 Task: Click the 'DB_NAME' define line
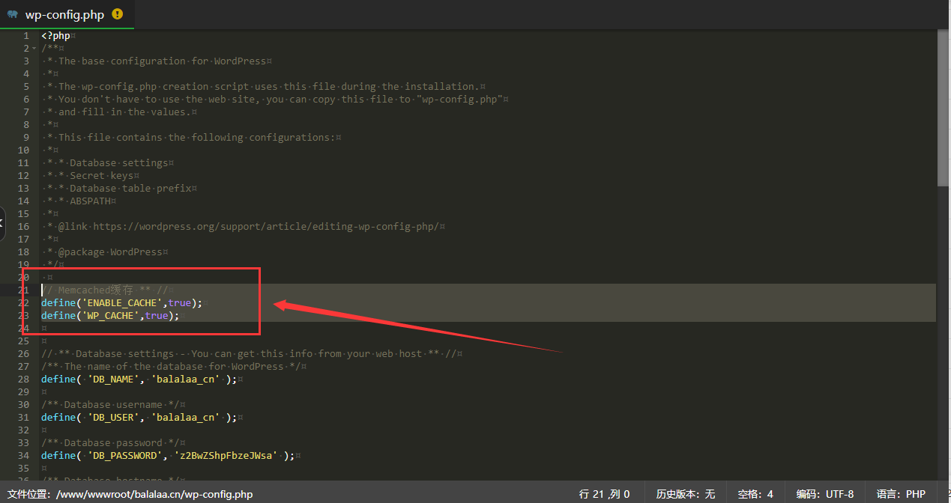pos(139,379)
